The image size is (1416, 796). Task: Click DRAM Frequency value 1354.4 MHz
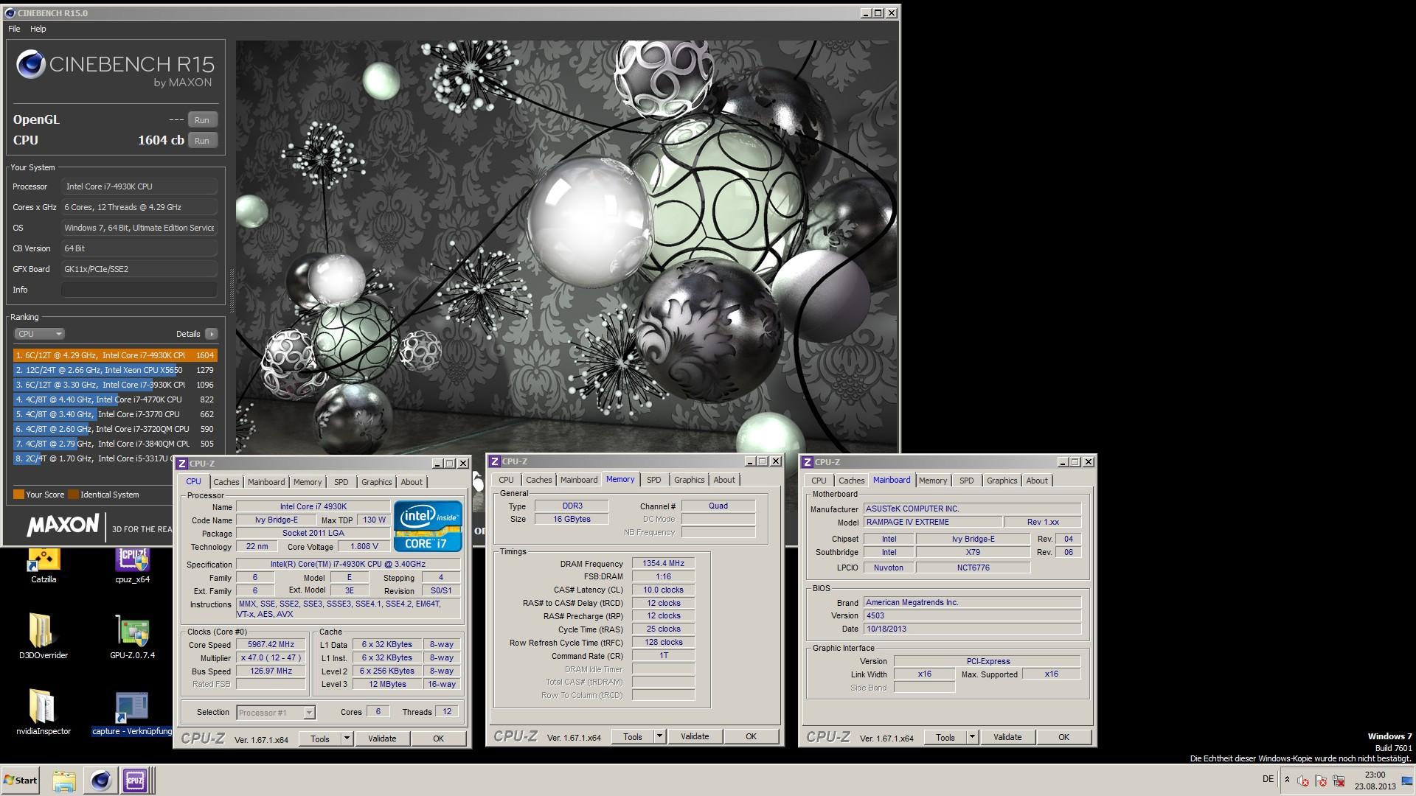[x=663, y=564]
